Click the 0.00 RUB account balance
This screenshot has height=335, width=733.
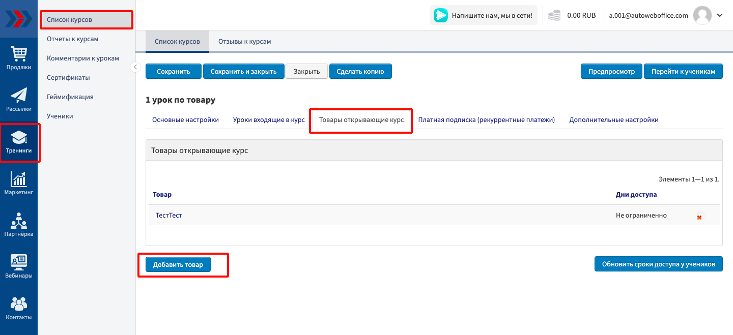(581, 16)
